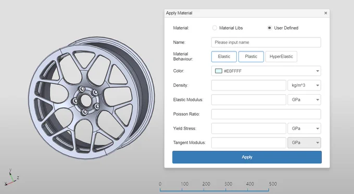
Task: Click the Name input field
Action: click(x=266, y=43)
